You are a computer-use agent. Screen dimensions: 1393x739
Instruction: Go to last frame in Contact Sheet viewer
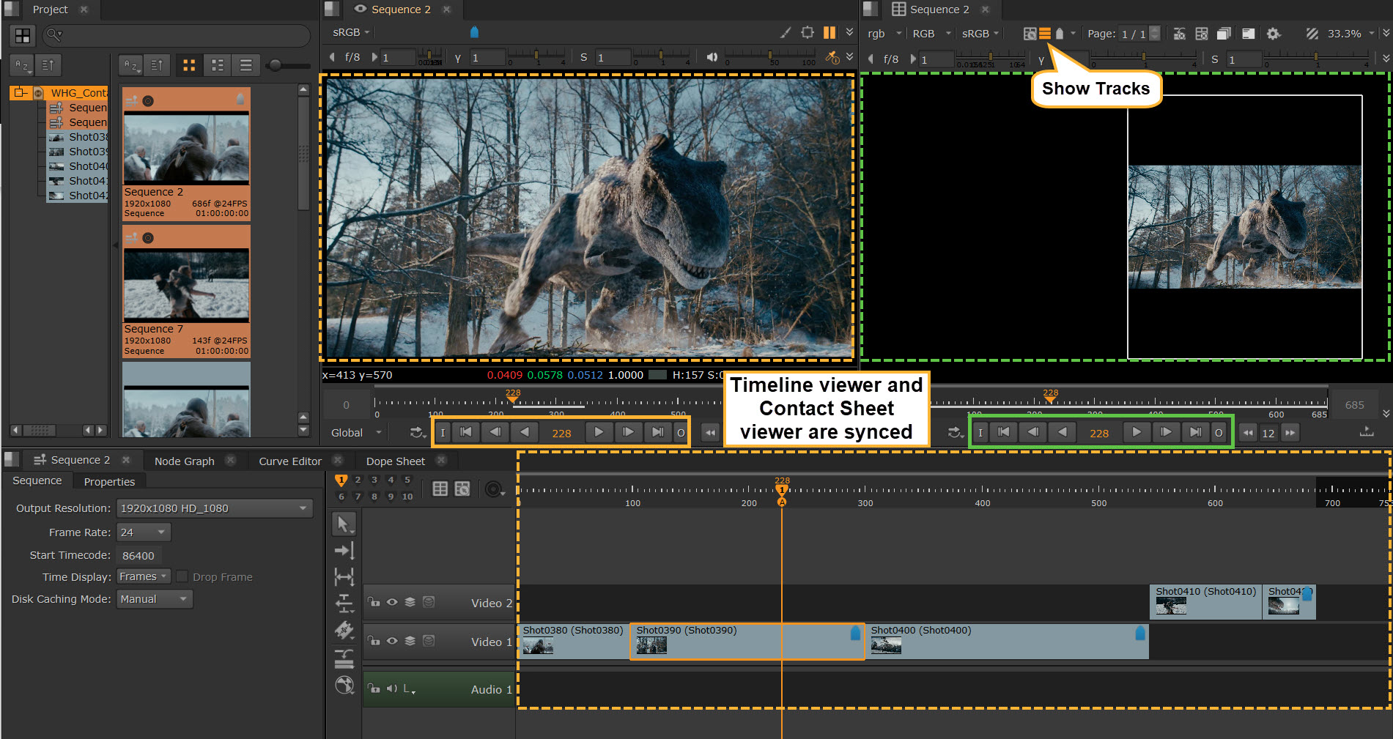tap(1195, 432)
